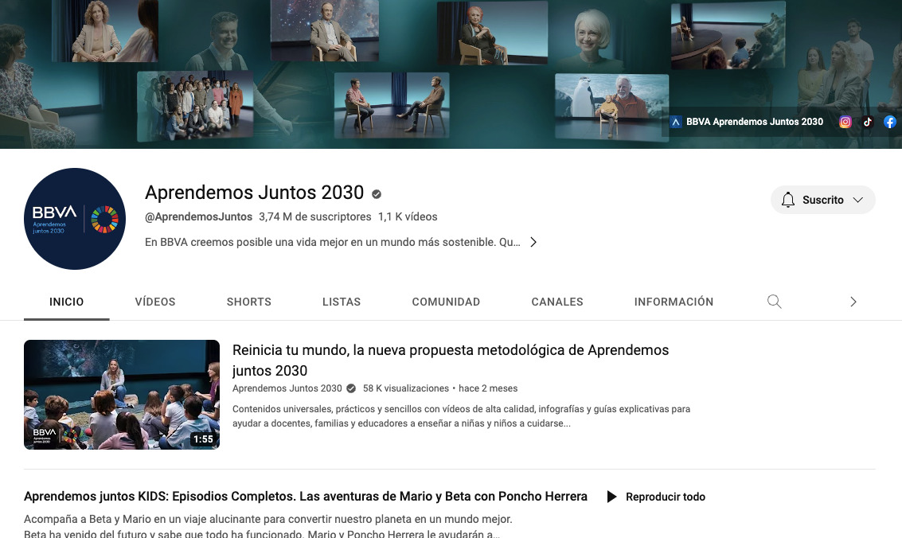Click the @AprendemosJuntos handle link

197,216
